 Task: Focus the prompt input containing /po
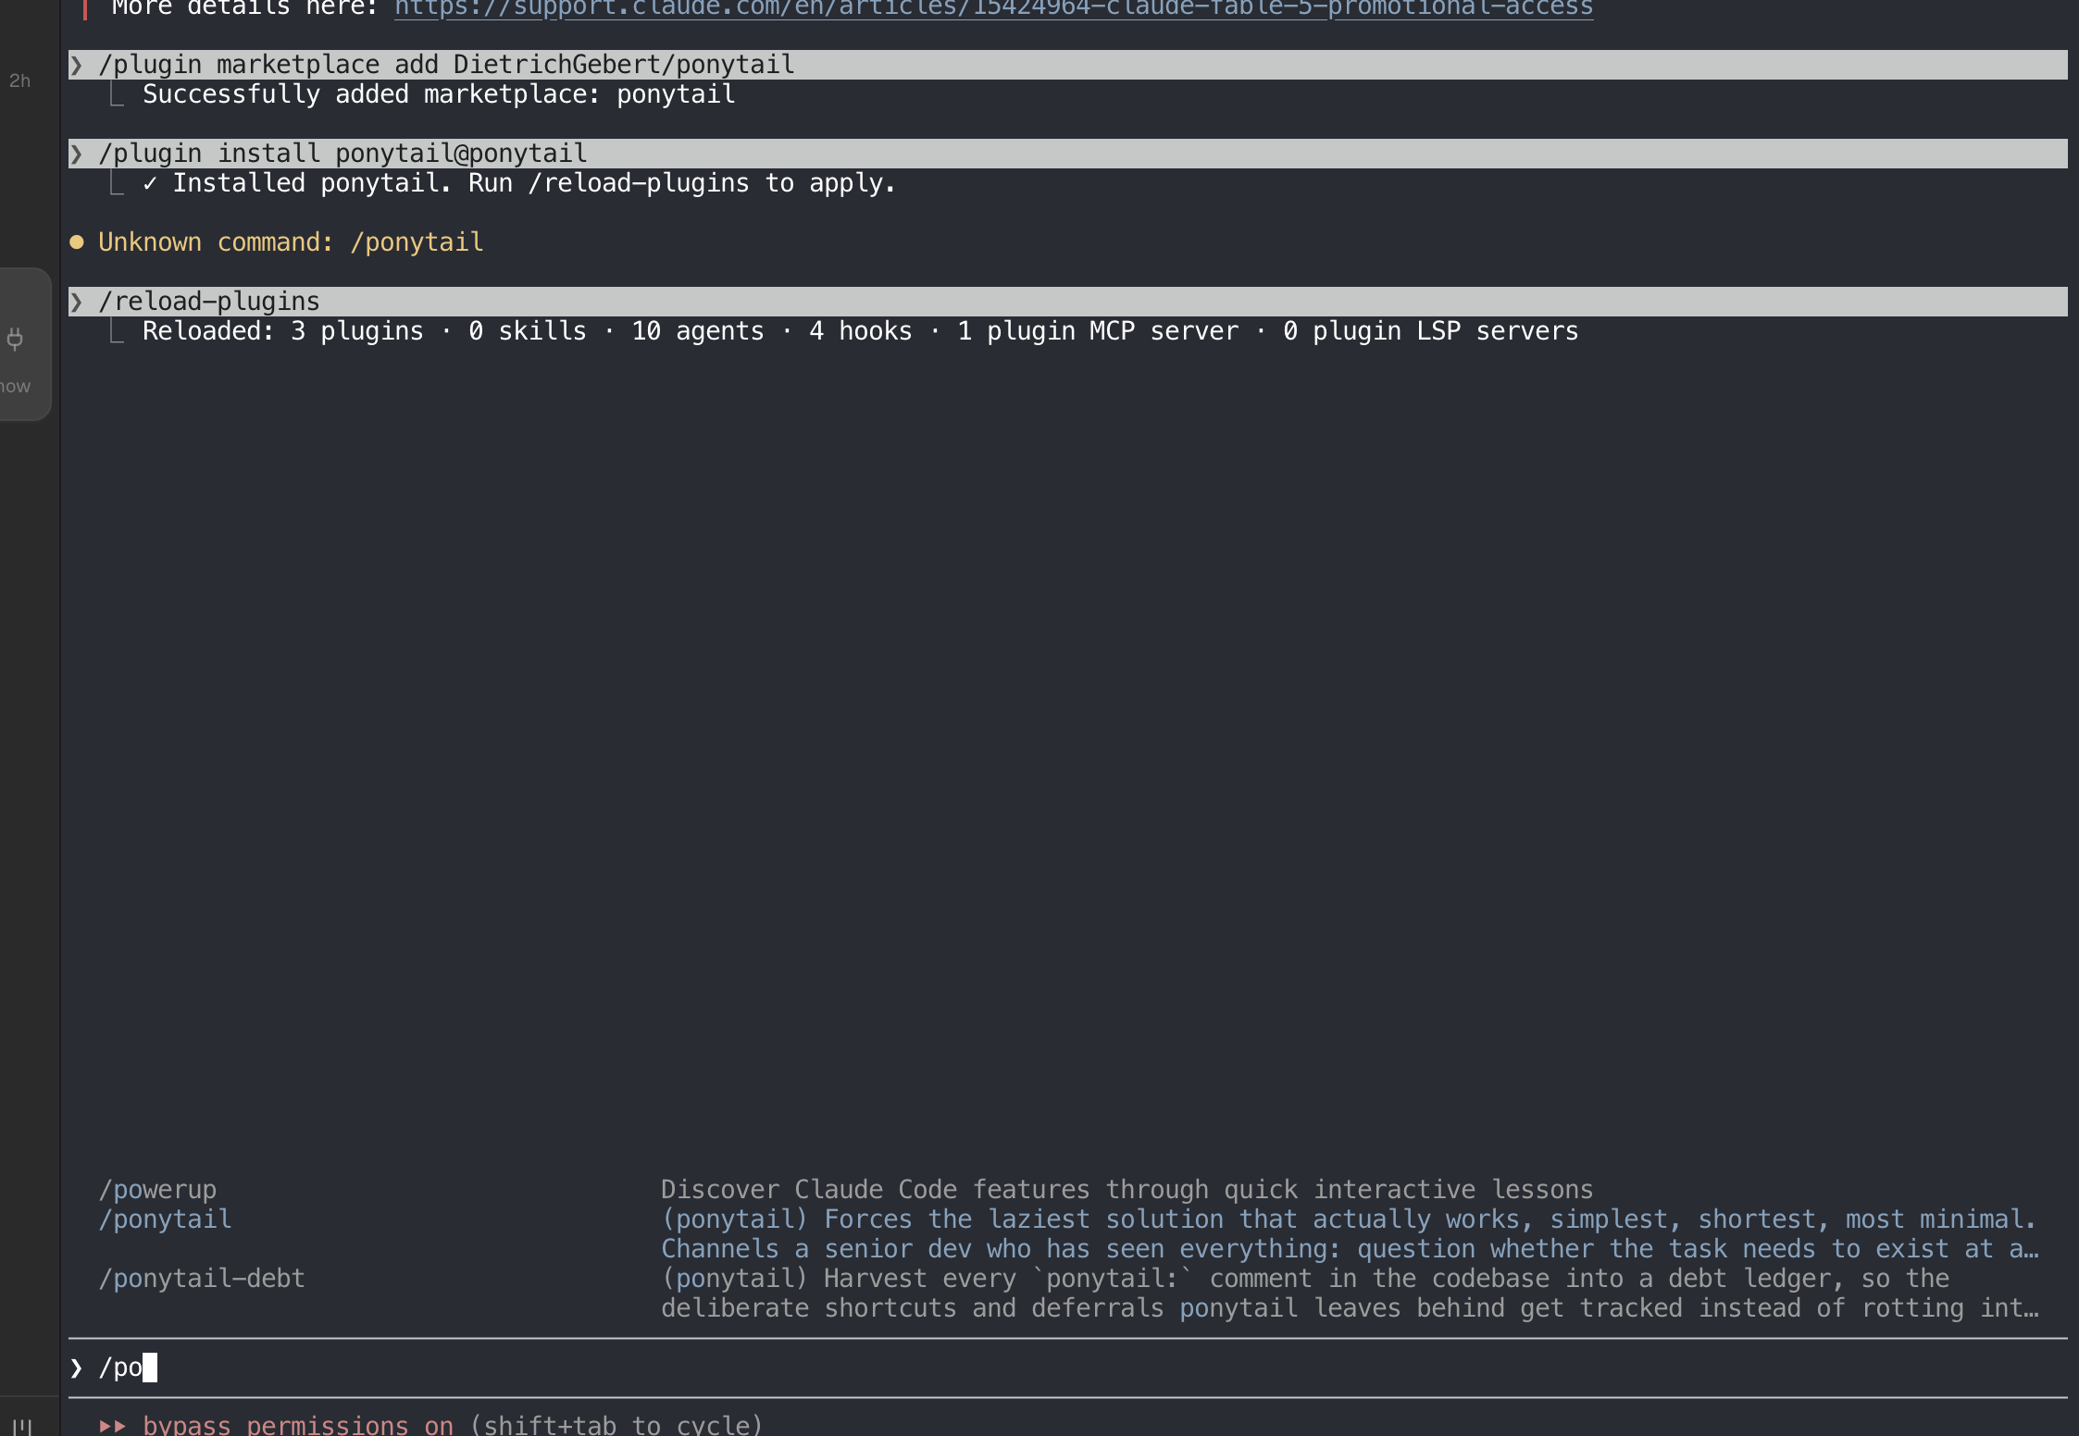point(1067,1367)
